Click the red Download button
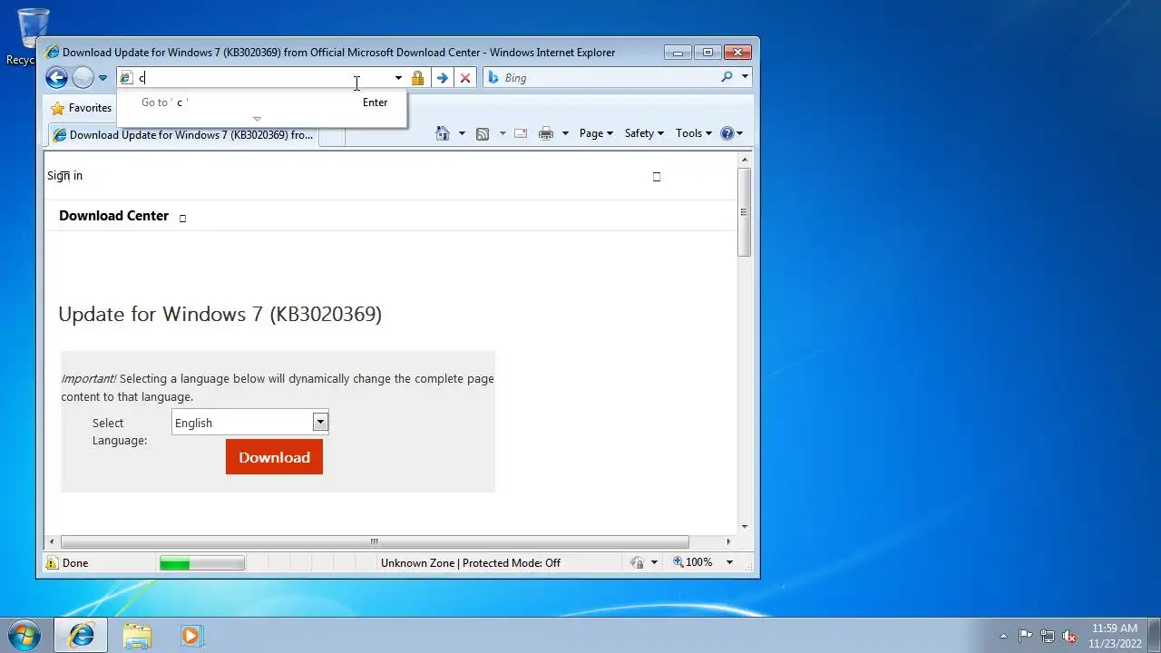 click(x=274, y=457)
